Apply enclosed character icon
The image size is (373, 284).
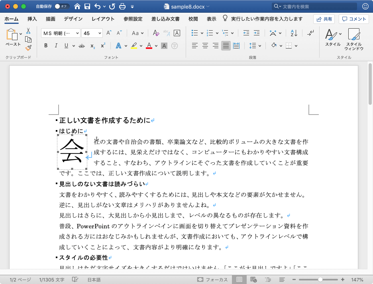point(175,46)
